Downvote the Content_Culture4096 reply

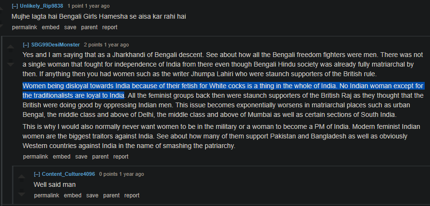tap(21, 194)
